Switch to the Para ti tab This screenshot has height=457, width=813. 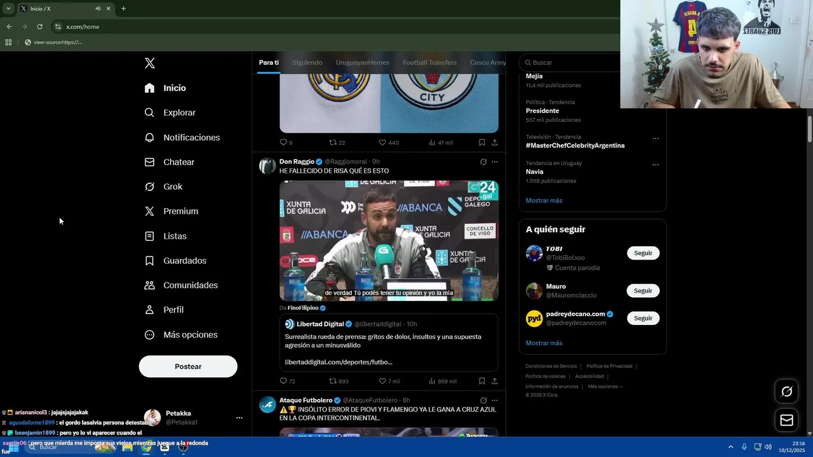(x=269, y=62)
